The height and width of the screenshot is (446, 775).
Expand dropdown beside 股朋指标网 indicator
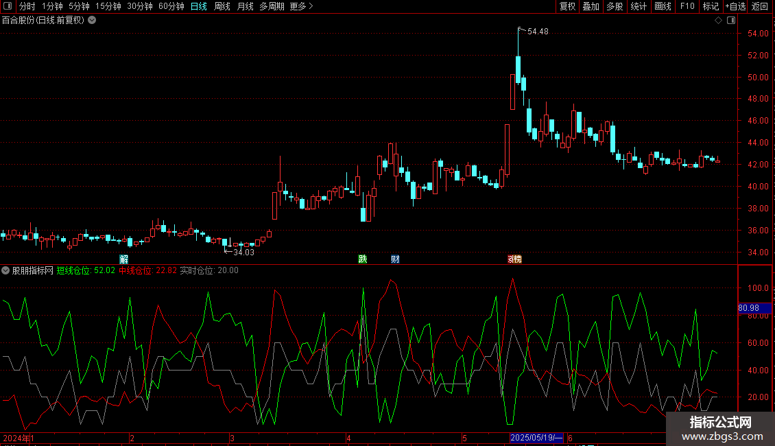pyautogui.click(x=5, y=270)
